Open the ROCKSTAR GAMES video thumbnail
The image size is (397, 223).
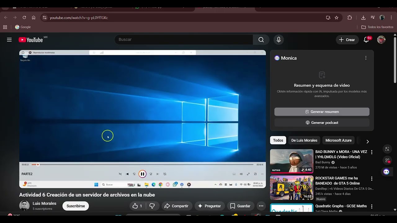tap(292, 188)
